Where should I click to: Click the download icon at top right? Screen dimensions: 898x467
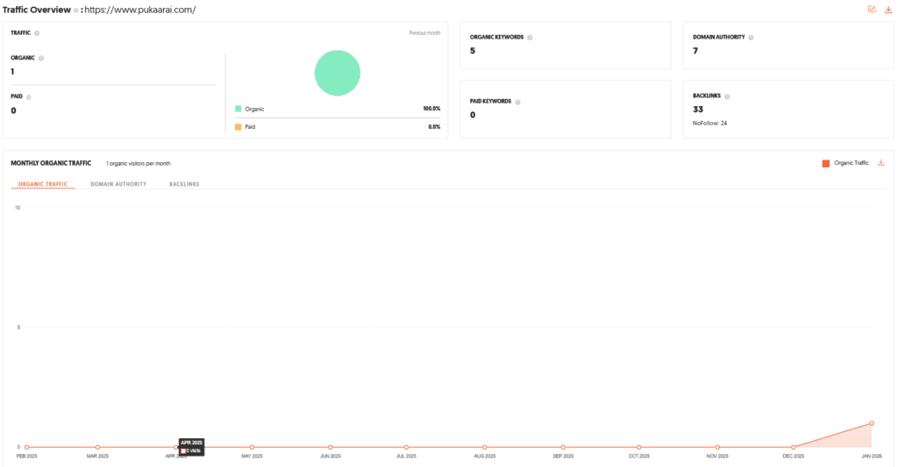tap(888, 10)
